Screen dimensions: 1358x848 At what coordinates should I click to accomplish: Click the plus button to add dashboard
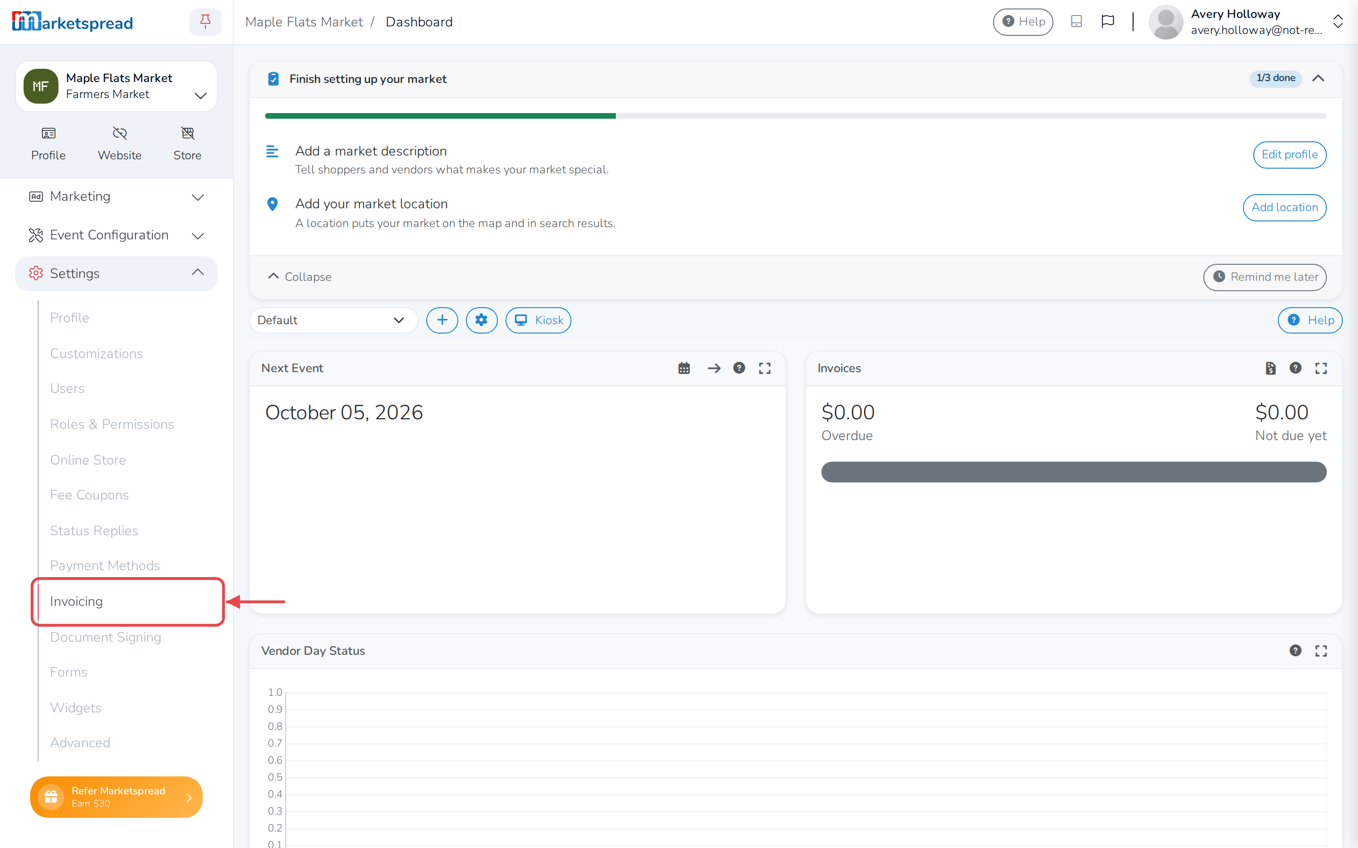(x=442, y=320)
